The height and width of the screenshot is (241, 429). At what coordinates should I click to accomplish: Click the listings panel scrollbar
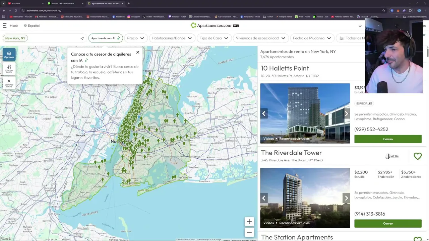(x=428, y=53)
